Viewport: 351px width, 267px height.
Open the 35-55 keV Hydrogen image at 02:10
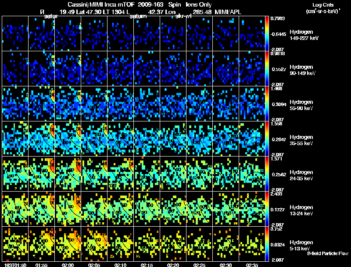[120, 139]
